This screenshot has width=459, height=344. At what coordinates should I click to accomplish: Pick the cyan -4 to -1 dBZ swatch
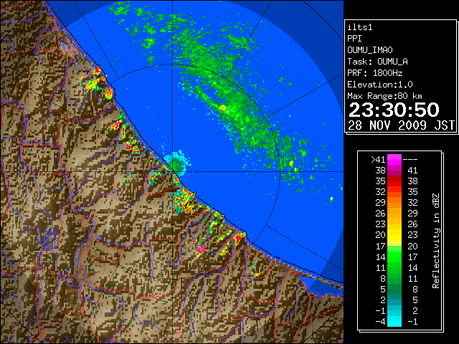[x=394, y=321]
